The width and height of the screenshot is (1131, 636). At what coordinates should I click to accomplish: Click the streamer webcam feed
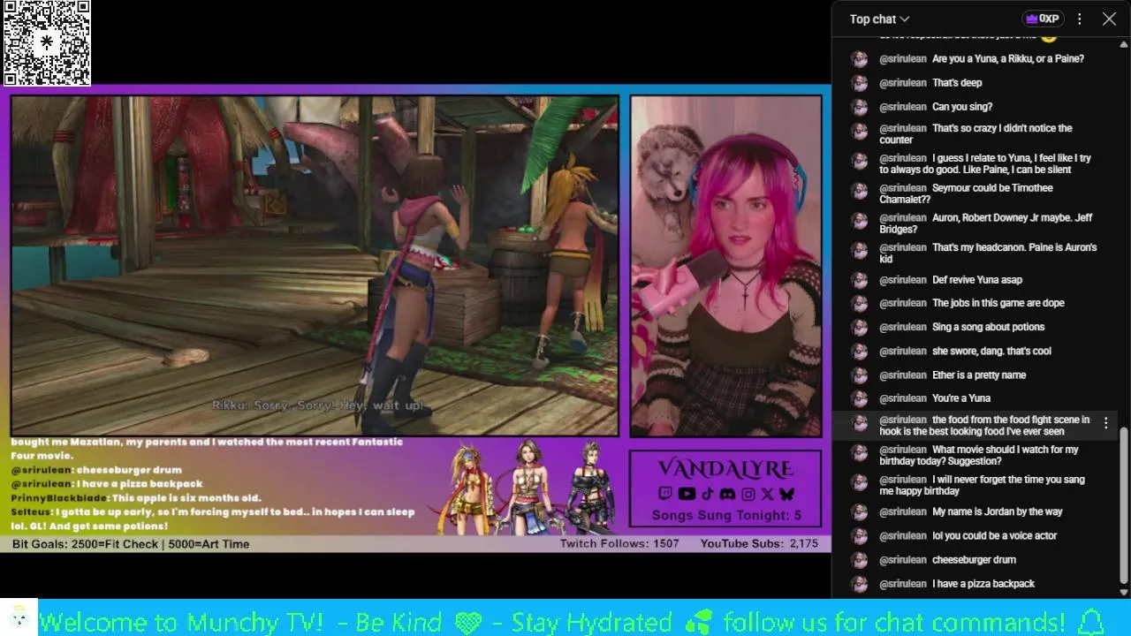[726, 266]
